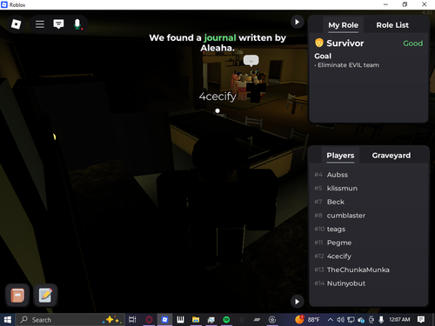Click the Eliminate EVIL team goal text
The width and height of the screenshot is (435, 326).
click(x=348, y=65)
